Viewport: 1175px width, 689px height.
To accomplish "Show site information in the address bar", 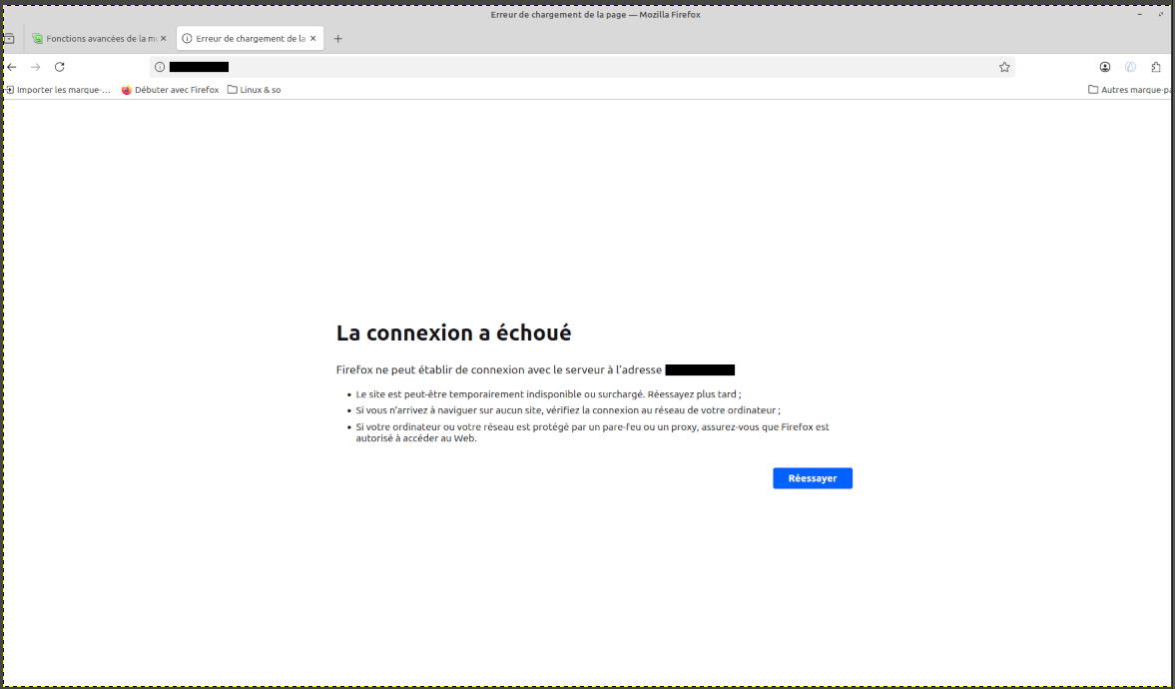I will pos(160,67).
